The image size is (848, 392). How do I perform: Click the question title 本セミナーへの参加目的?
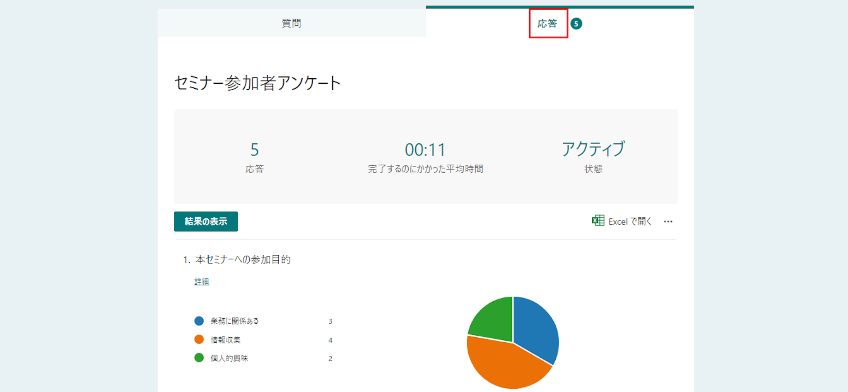[243, 260]
